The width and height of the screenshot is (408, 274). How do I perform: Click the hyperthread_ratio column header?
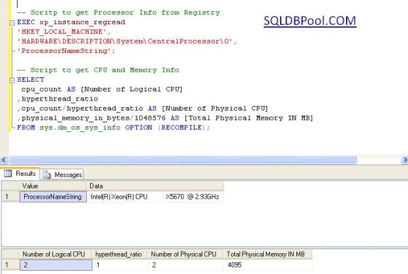[x=119, y=254]
